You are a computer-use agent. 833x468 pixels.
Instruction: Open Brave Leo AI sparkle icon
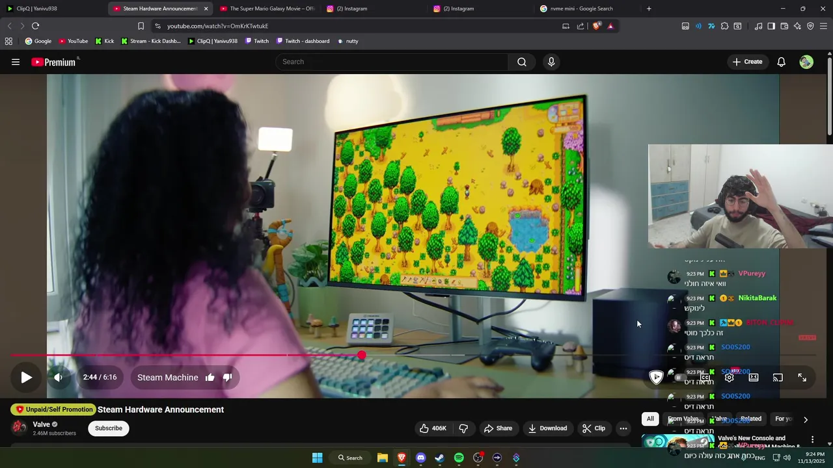point(797,26)
